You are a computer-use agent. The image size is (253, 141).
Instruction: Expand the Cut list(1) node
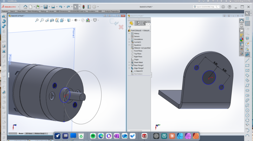coord(129,42)
